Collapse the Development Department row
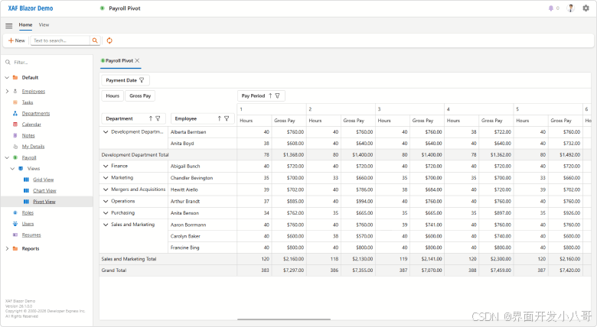Screen dimensions: 597x327 pyautogui.click(x=106, y=132)
